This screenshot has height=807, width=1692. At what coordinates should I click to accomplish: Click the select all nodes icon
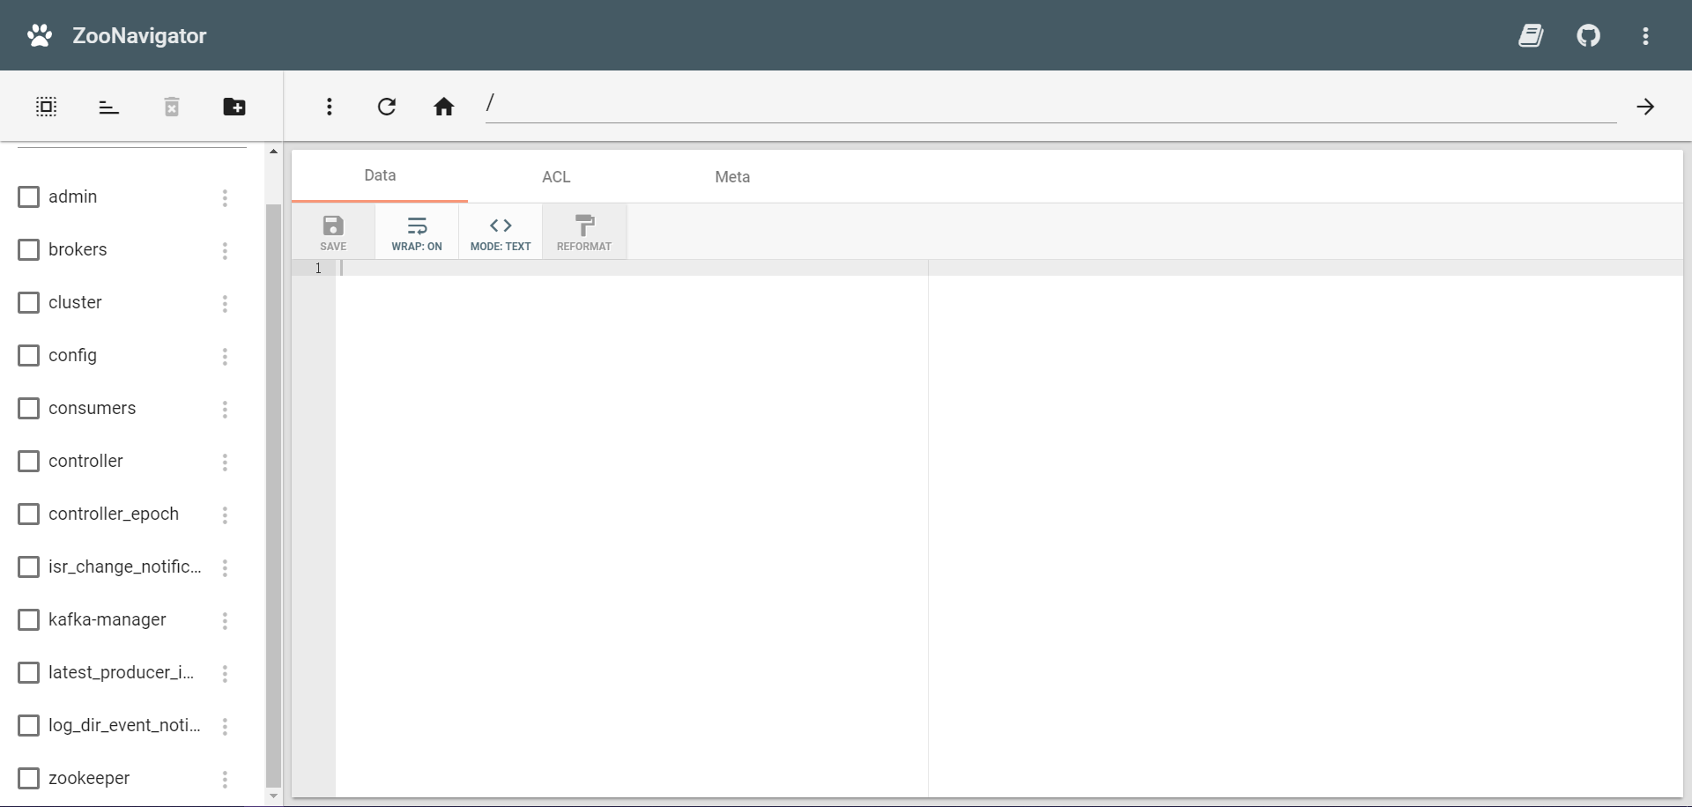pyautogui.click(x=46, y=107)
